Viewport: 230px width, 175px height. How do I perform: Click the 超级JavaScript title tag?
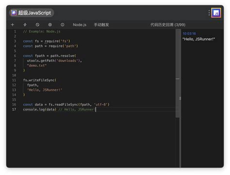32,13
